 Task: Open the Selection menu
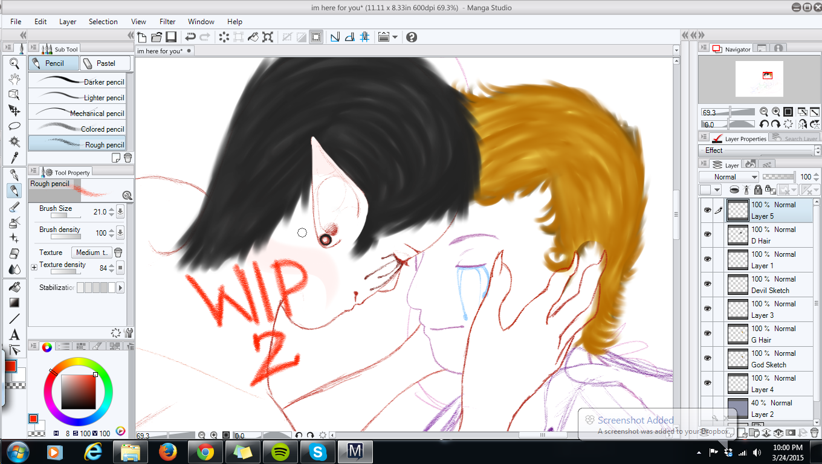coord(103,22)
